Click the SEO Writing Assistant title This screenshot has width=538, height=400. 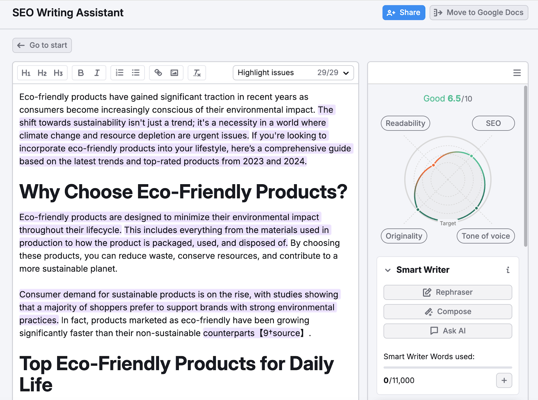coord(68,13)
